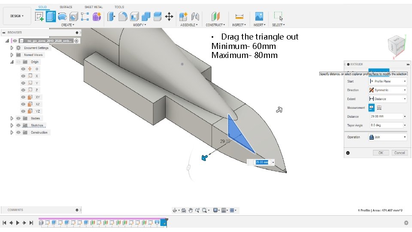Open the Viewports layout icon
Viewport: 412px width, 232px height.
click(x=232, y=210)
